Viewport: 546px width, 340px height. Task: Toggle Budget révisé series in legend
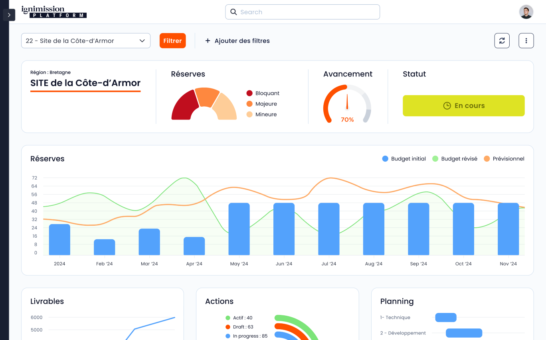coord(455,159)
